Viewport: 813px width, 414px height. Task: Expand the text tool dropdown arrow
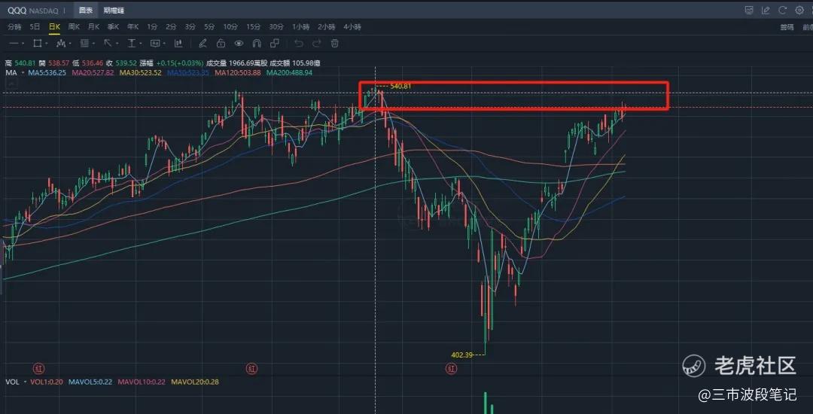141,44
